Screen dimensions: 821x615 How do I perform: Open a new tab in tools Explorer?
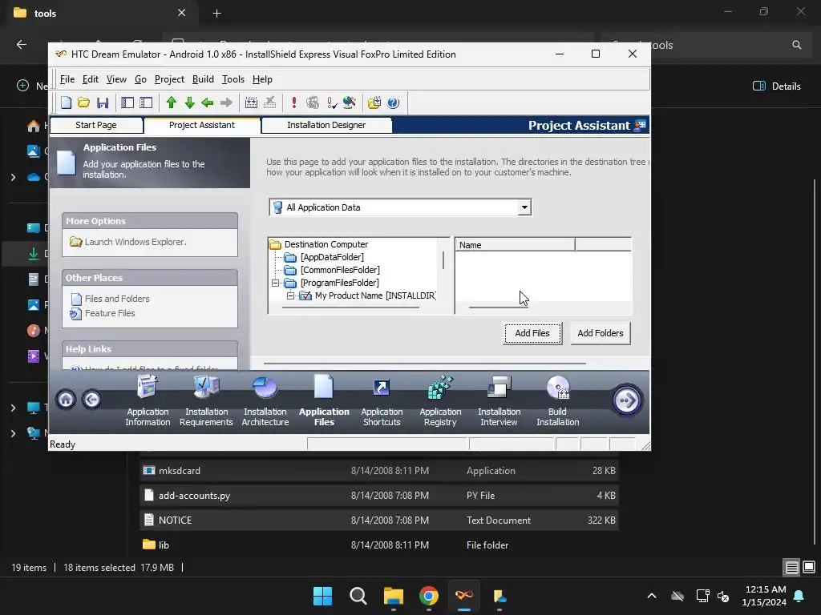point(216,14)
